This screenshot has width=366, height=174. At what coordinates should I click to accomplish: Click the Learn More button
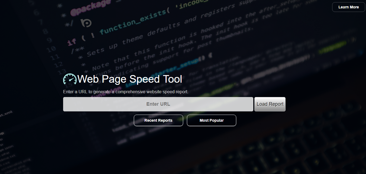(x=348, y=7)
